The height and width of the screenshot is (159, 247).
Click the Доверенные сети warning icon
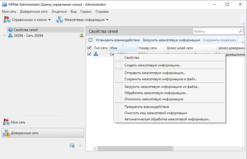click(7, 133)
